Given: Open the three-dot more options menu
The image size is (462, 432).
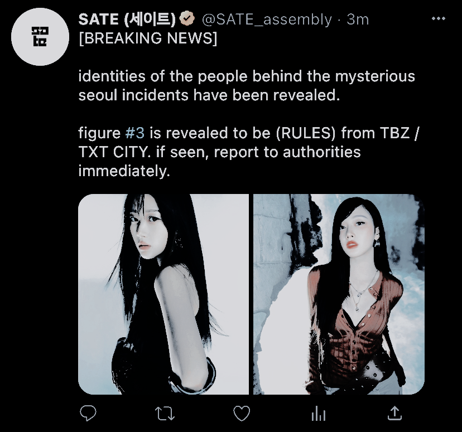Looking at the screenshot, I should point(438,19).
